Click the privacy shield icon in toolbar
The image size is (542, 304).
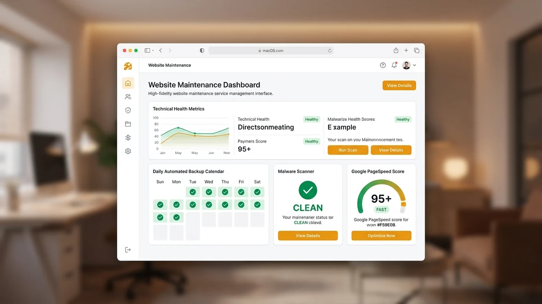(x=202, y=50)
